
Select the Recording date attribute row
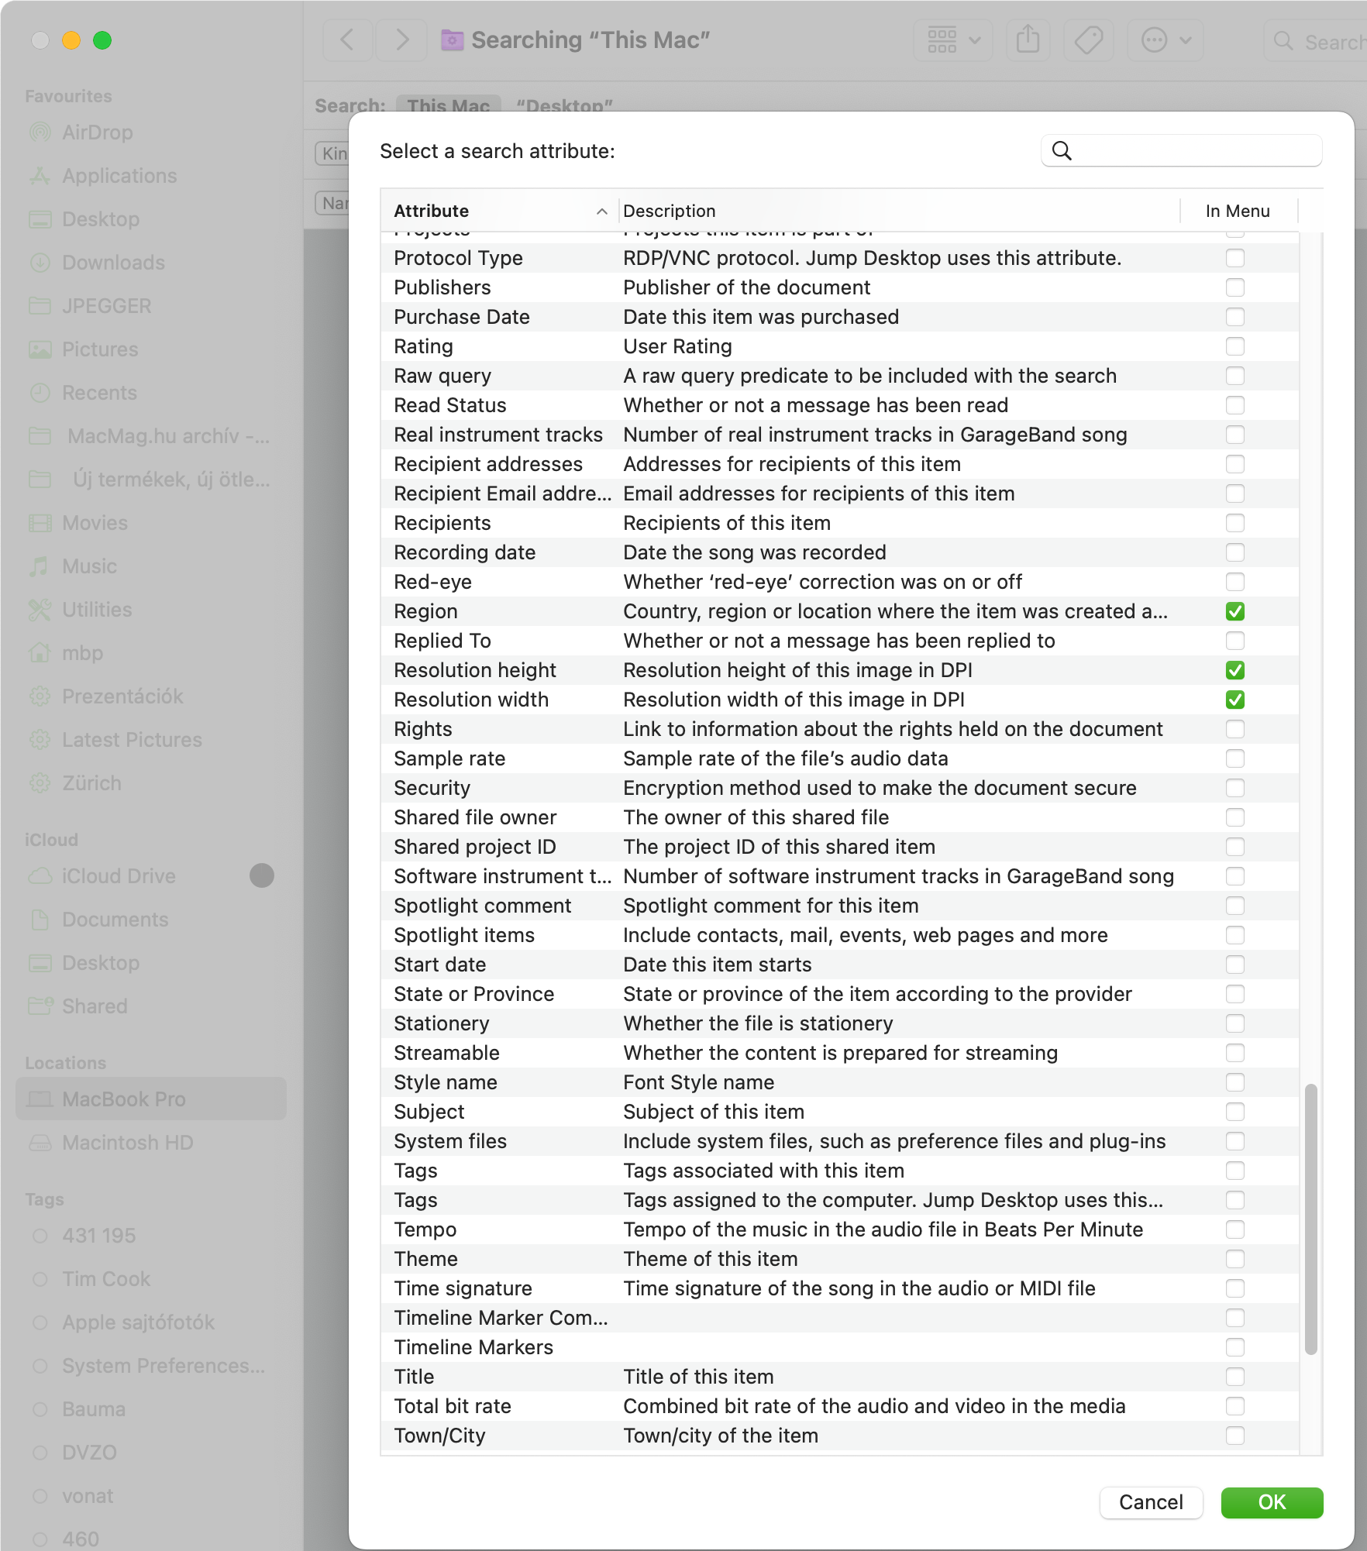[839, 552]
